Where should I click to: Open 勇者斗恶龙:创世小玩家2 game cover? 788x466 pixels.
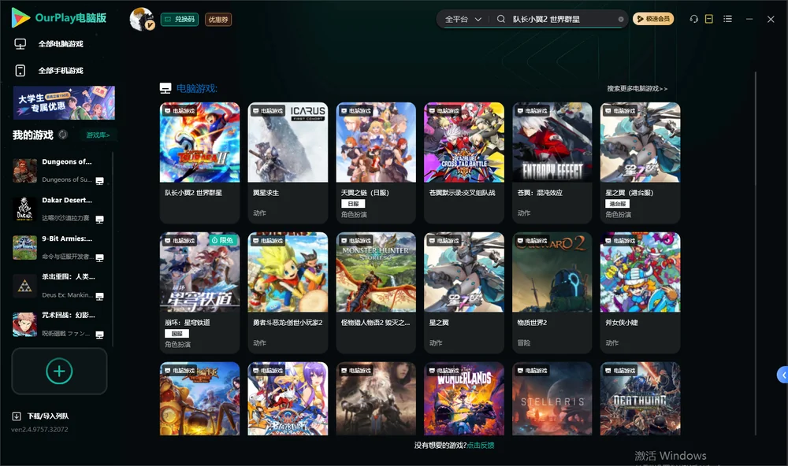click(288, 272)
